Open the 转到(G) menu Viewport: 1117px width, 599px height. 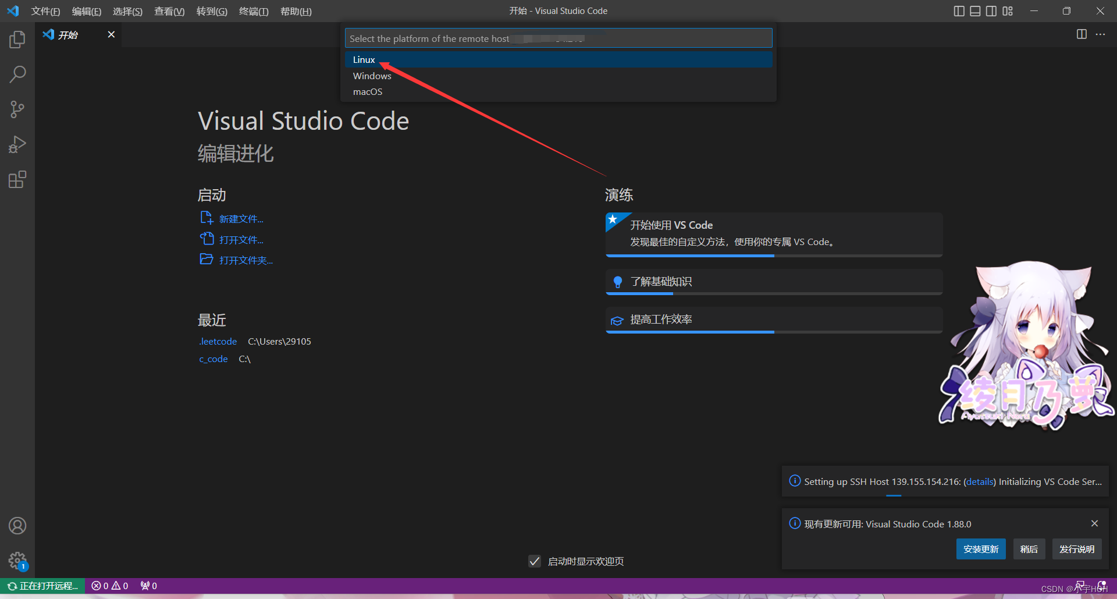point(212,11)
